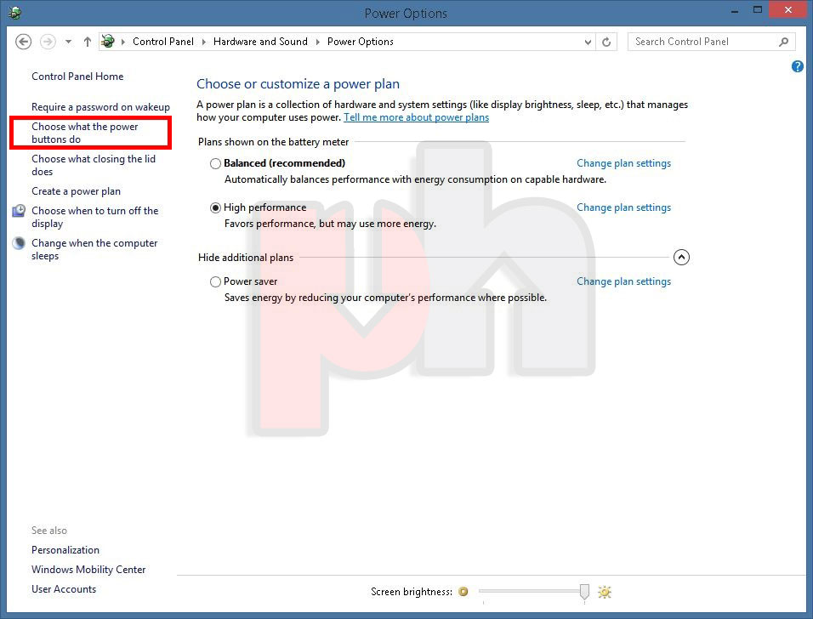
Task: Expand chevron after Control Panel breadcrumb
Action: pos(204,42)
